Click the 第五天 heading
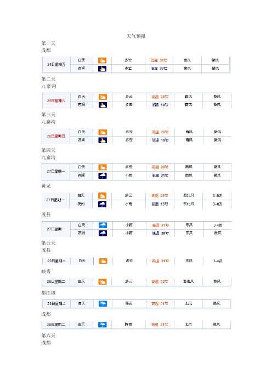The height and width of the screenshot is (385, 272). pyautogui.click(x=48, y=243)
